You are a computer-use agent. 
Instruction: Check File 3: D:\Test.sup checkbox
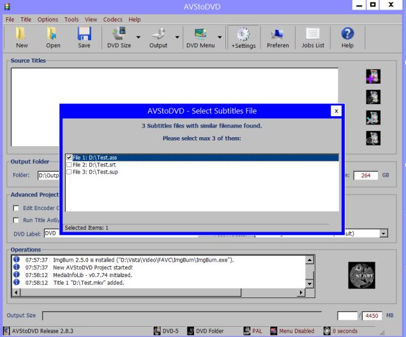point(69,172)
